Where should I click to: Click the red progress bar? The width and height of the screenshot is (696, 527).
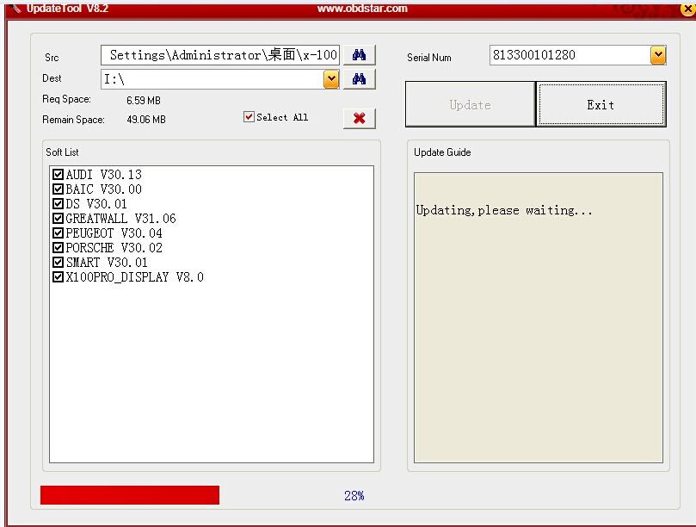[129, 495]
